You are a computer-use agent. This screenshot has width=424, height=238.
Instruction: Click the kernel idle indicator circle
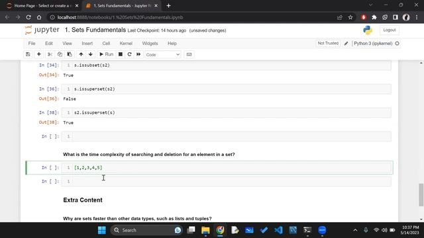[x=397, y=44]
